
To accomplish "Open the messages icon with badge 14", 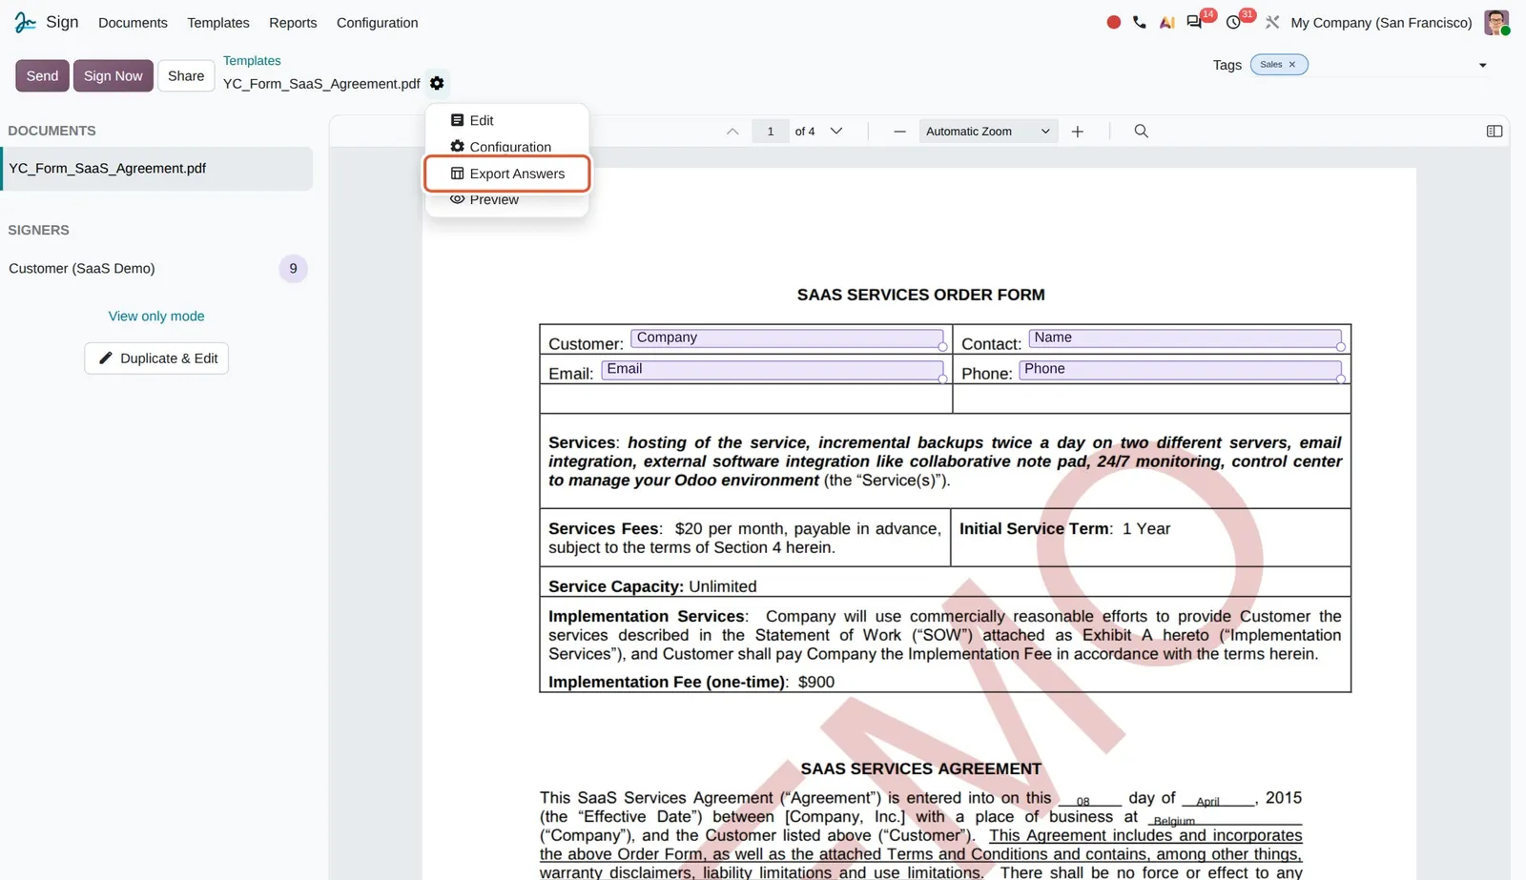I will [x=1194, y=22].
